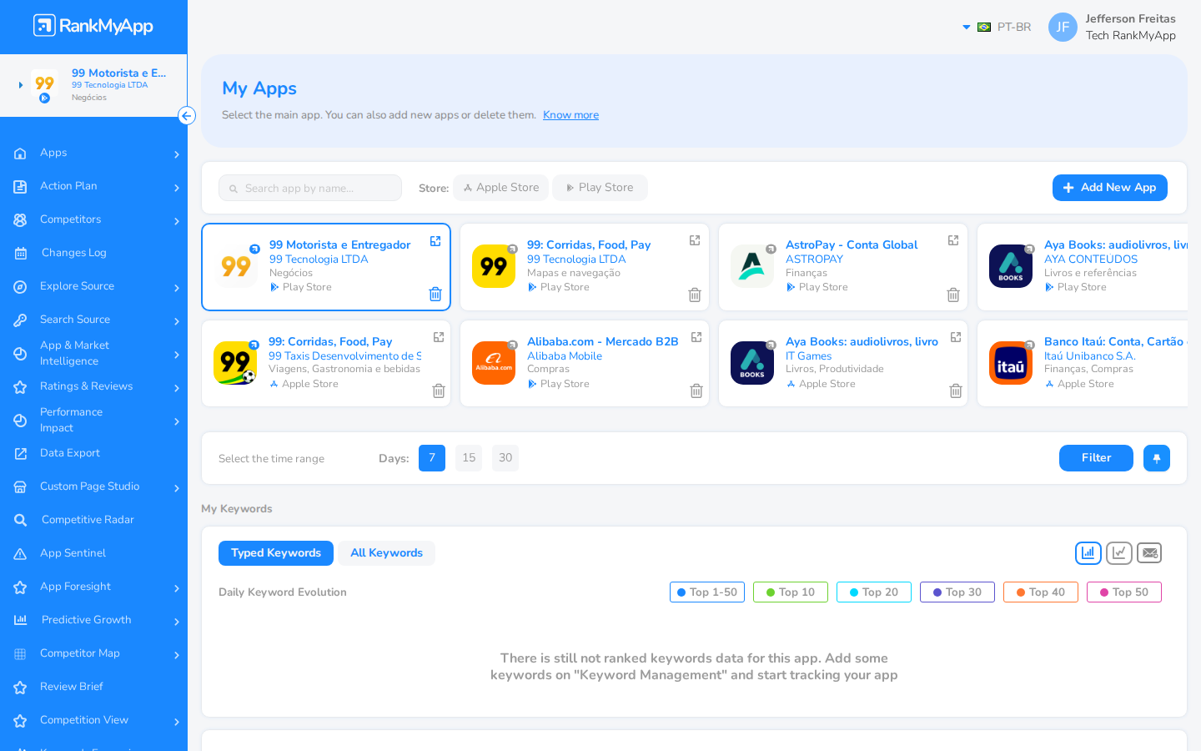Collapse the sidebar with the arrow button
This screenshot has height=751, width=1201.
[x=187, y=116]
